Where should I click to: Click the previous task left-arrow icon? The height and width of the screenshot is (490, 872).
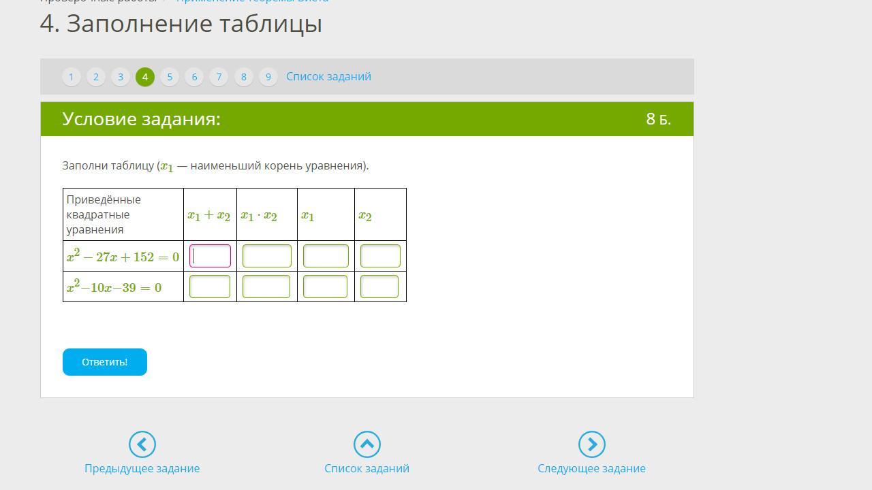(142, 444)
